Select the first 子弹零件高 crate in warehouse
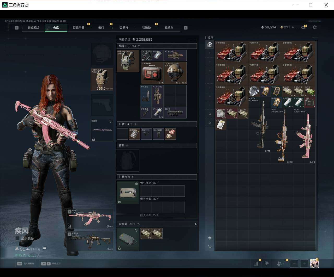 pos(232,52)
